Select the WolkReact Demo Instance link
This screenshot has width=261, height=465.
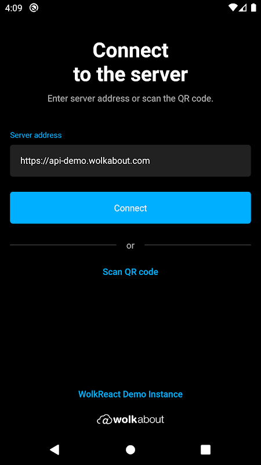pyautogui.click(x=130, y=394)
